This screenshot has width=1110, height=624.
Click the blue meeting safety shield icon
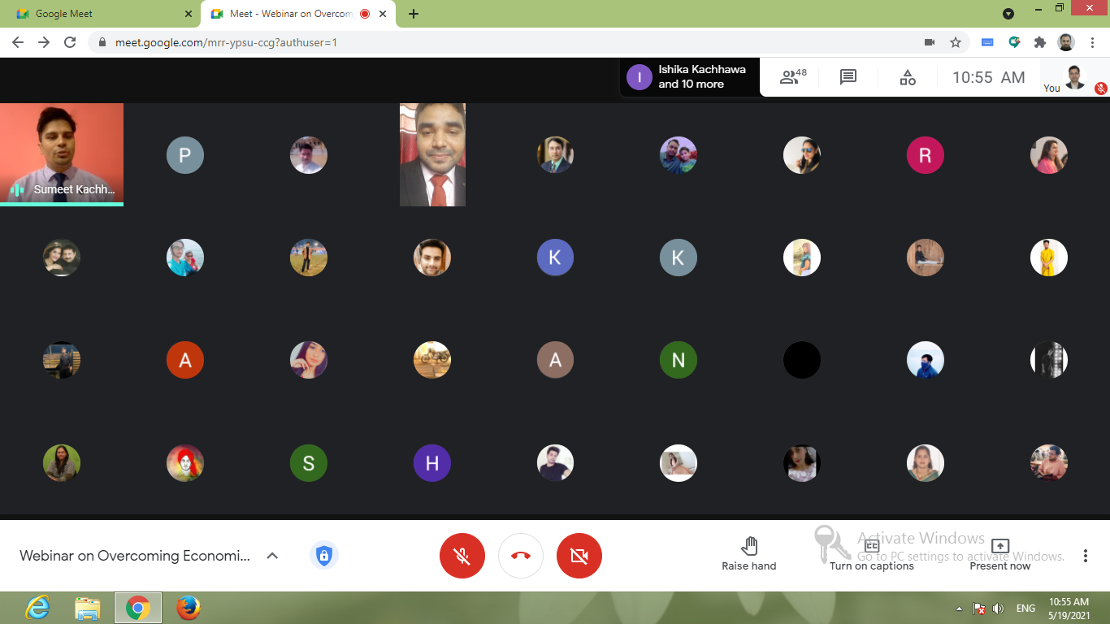click(323, 556)
